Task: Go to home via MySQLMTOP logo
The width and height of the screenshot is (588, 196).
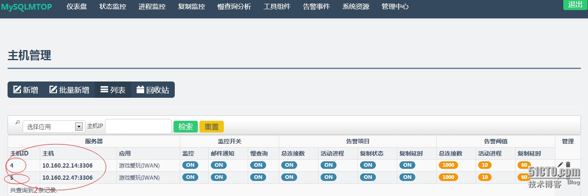Action: point(26,6)
